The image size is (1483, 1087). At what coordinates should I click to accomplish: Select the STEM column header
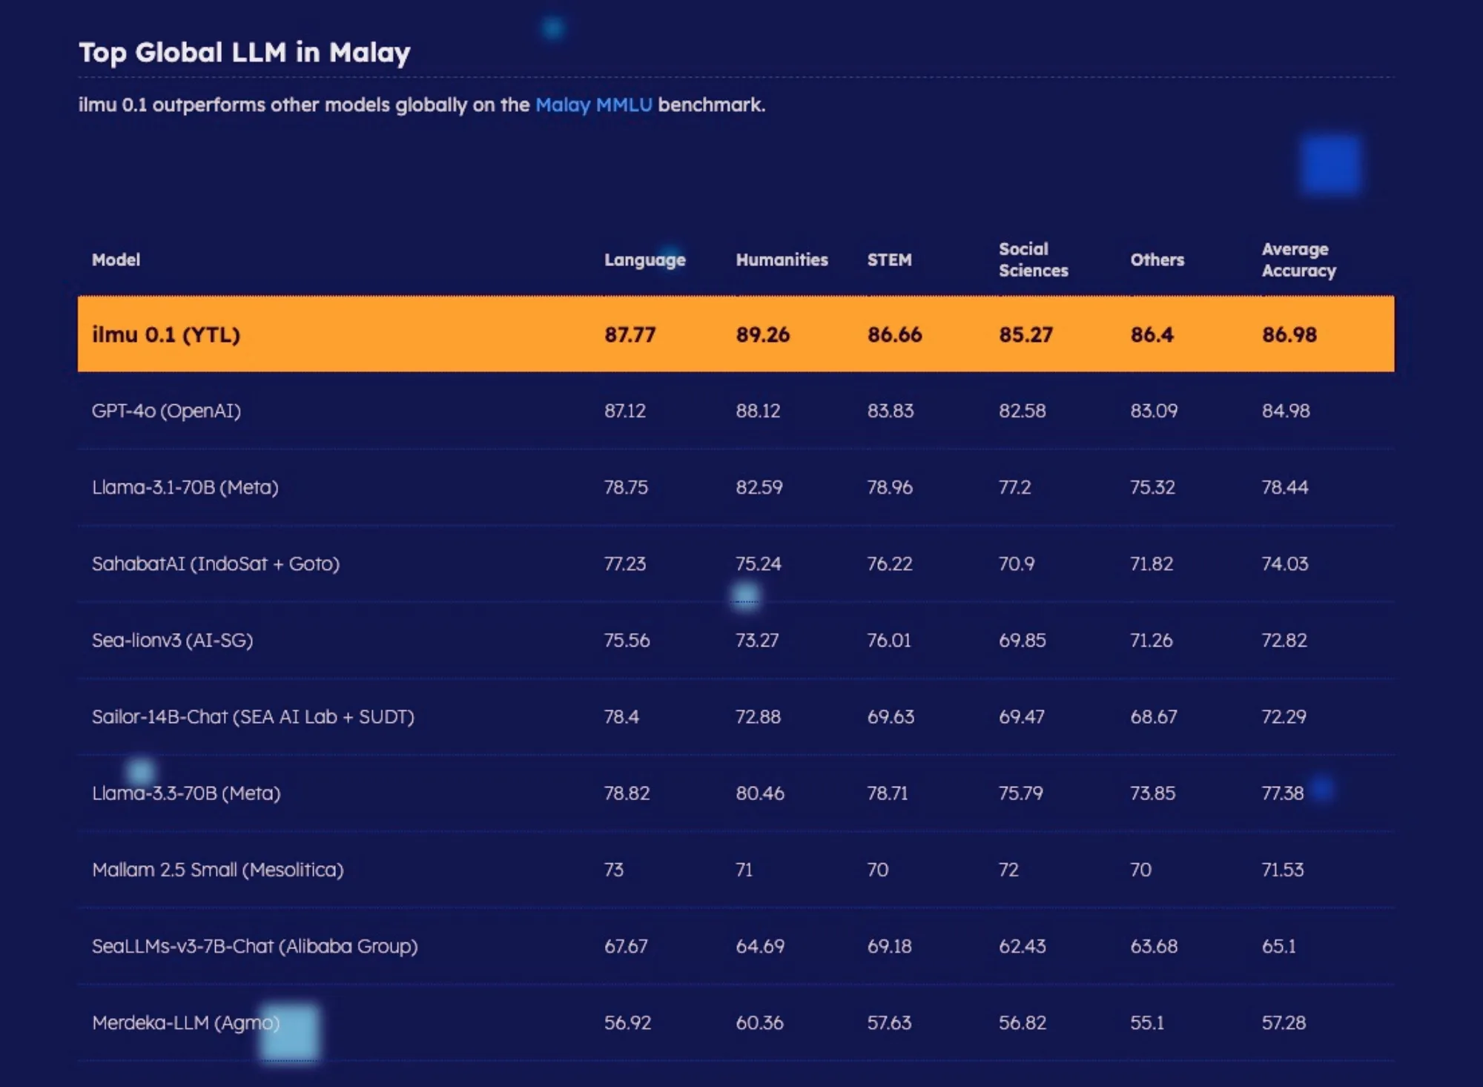[x=889, y=260]
